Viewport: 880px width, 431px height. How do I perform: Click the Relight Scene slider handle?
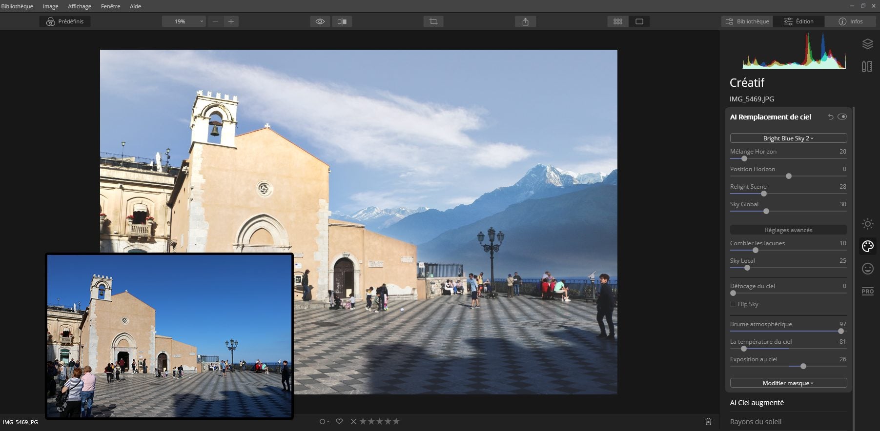pyautogui.click(x=764, y=194)
